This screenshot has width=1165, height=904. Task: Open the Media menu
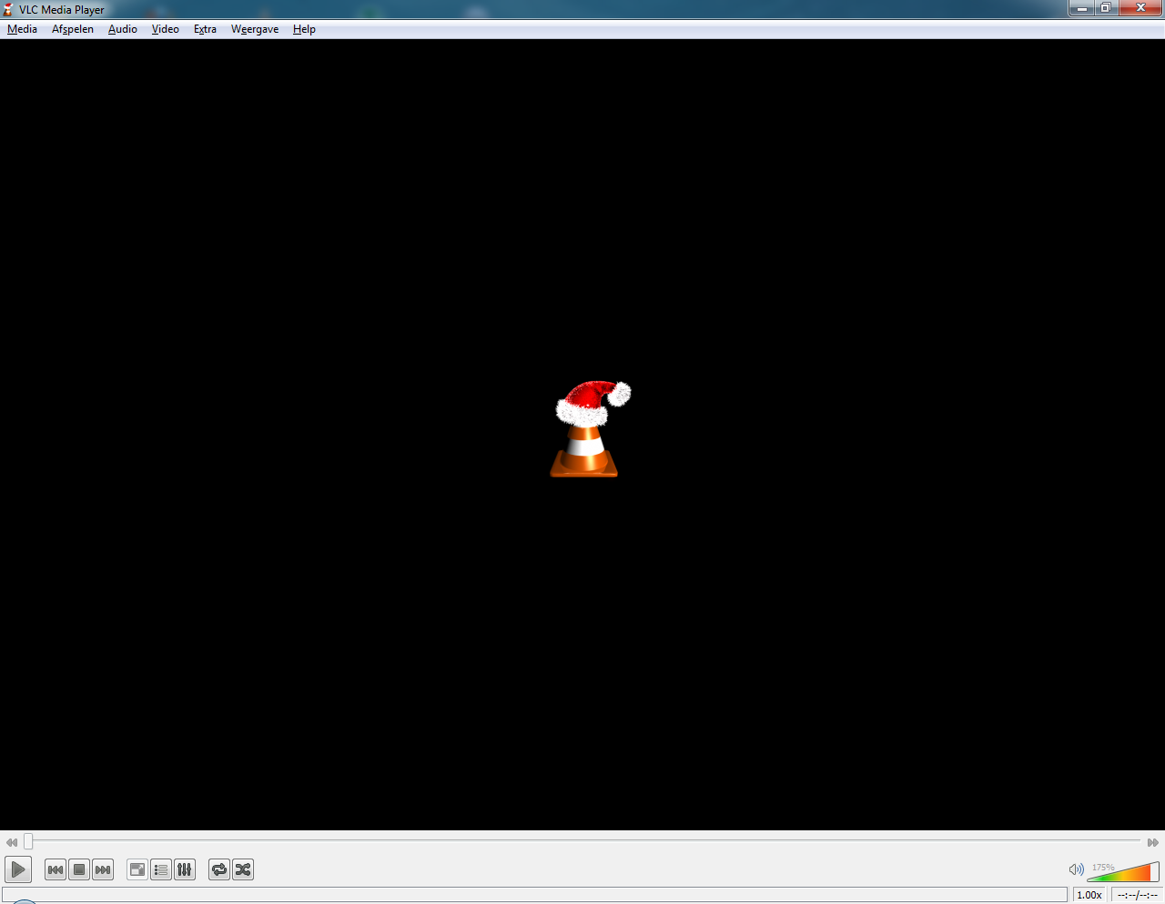pos(22,29)
